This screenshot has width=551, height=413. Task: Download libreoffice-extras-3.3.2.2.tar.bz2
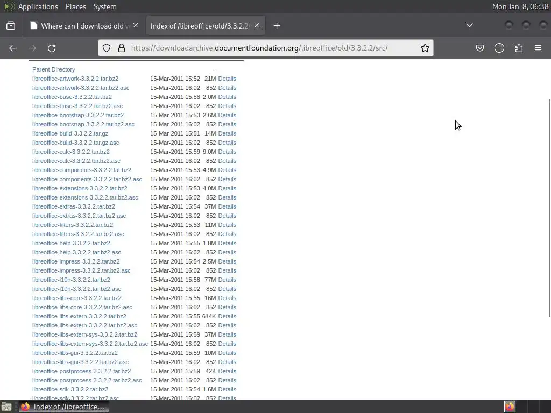74,206
